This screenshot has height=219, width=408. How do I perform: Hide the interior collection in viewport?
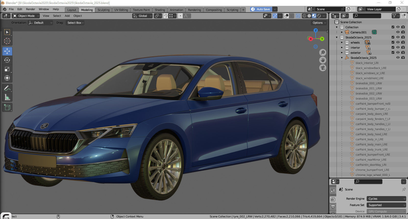coord(398,47)
